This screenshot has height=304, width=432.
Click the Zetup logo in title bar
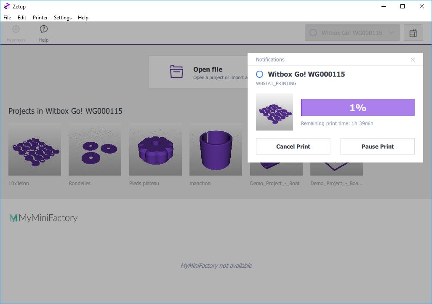tap(7, 6)
